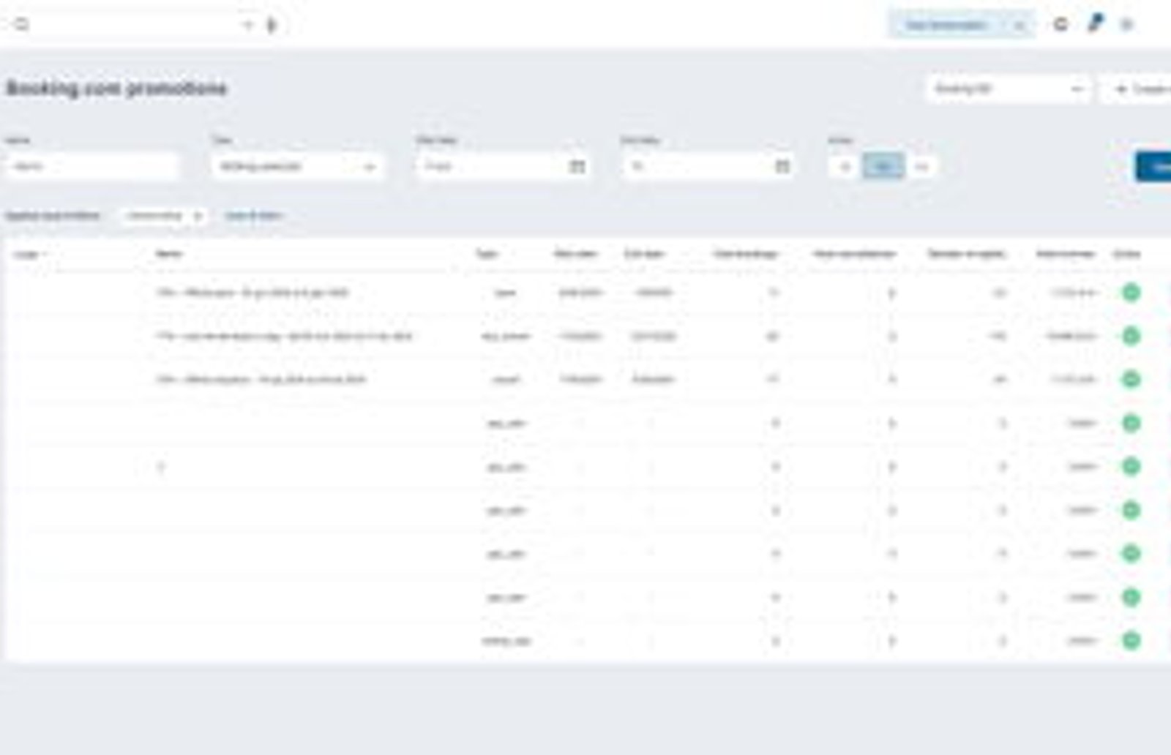1171x755 pixels.
Task: Sort the table by the Code column
Action: click(x=30, y=255)
